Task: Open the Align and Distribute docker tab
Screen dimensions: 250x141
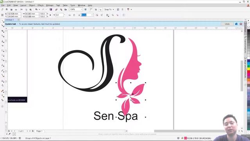Action: tap(245, 67)
